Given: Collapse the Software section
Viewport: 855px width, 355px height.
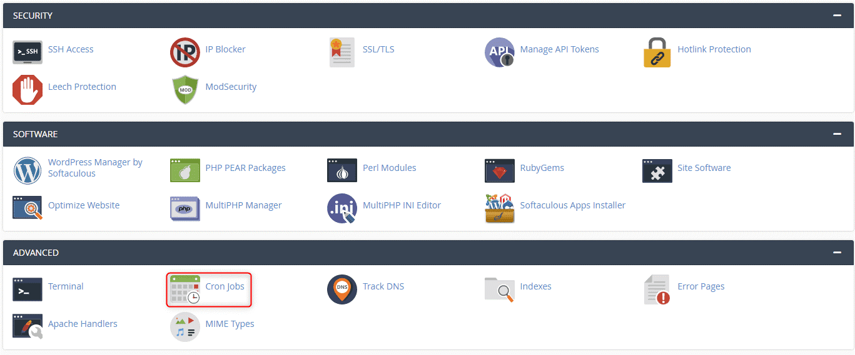Looking at the screenshot, I should [837, 134].
